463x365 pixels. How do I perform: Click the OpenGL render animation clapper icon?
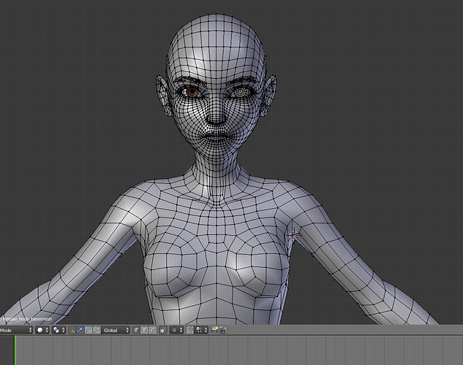[x=222, y=330]
